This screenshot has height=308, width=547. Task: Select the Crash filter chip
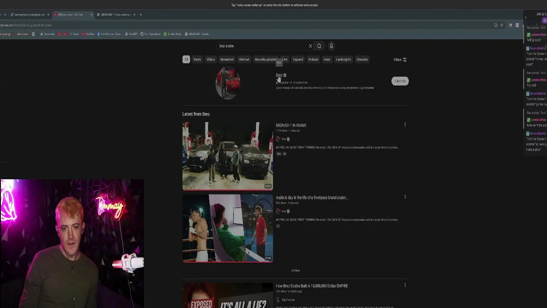pyautogui.click(x=327, y=59)
